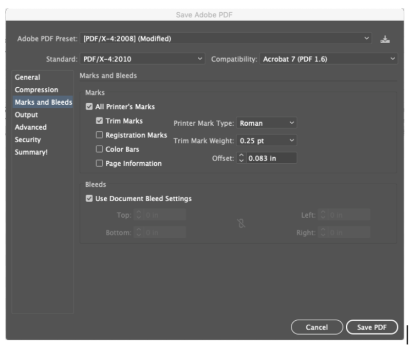Click the Top bleed field
This screenshot has width=410, height=347.
click(165, 215)
